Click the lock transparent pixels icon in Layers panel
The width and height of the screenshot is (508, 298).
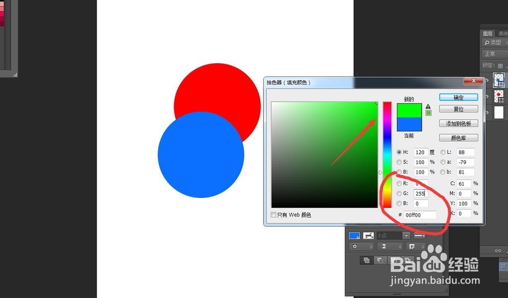tap(500, 65)
